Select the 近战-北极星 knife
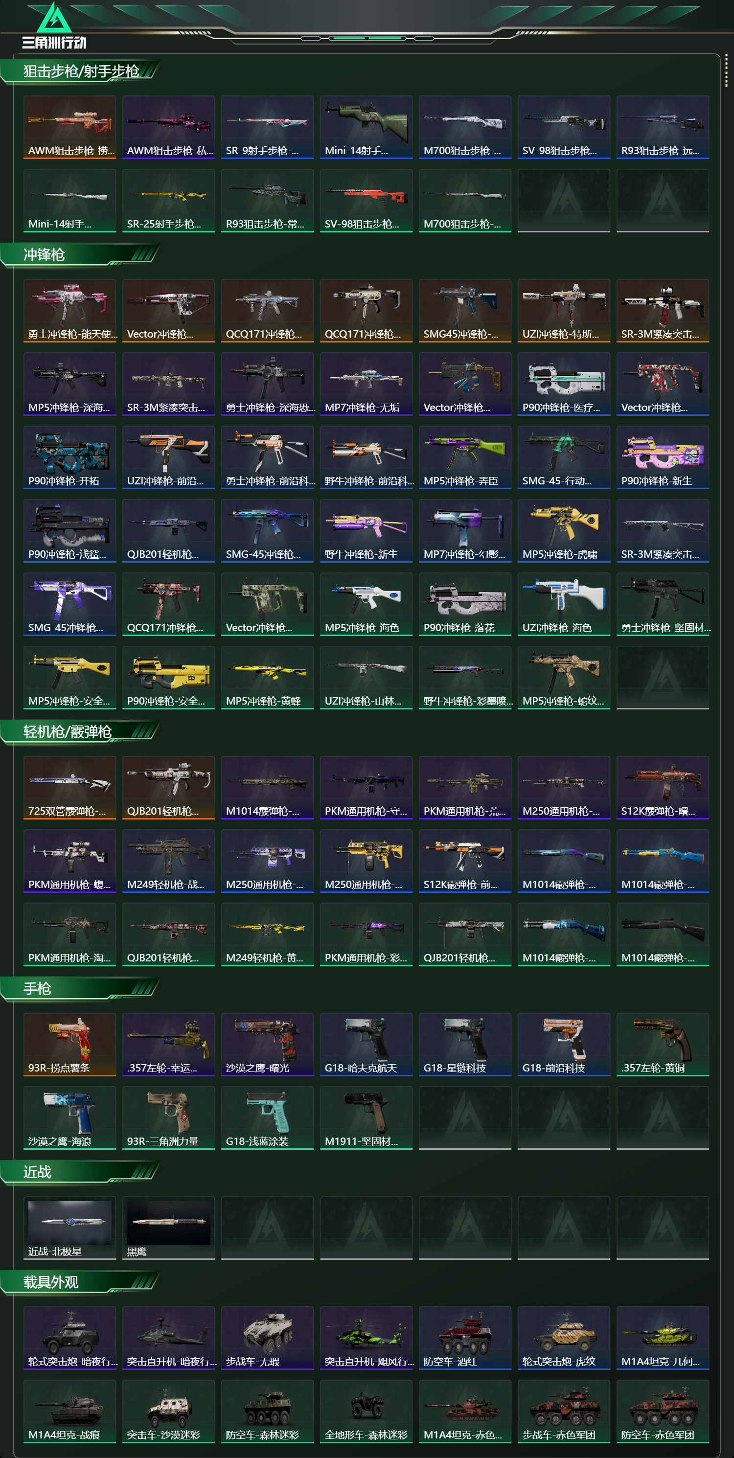Screen dimensions: 734x1458 click(x=69, y=1228)
